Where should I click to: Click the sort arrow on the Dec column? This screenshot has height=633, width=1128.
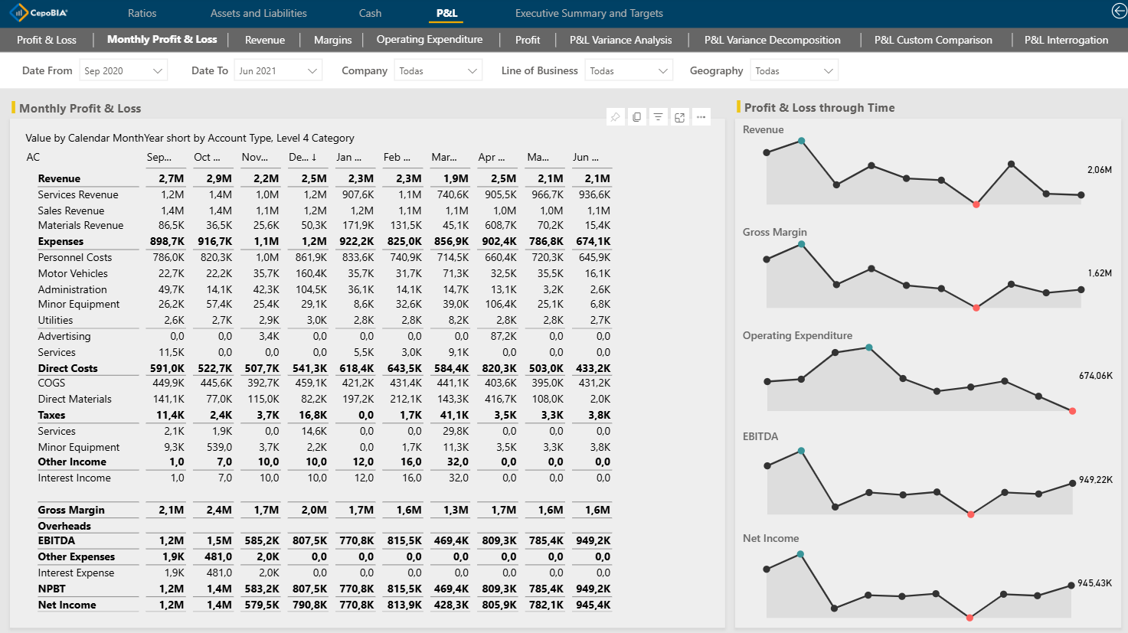point(314,158)
